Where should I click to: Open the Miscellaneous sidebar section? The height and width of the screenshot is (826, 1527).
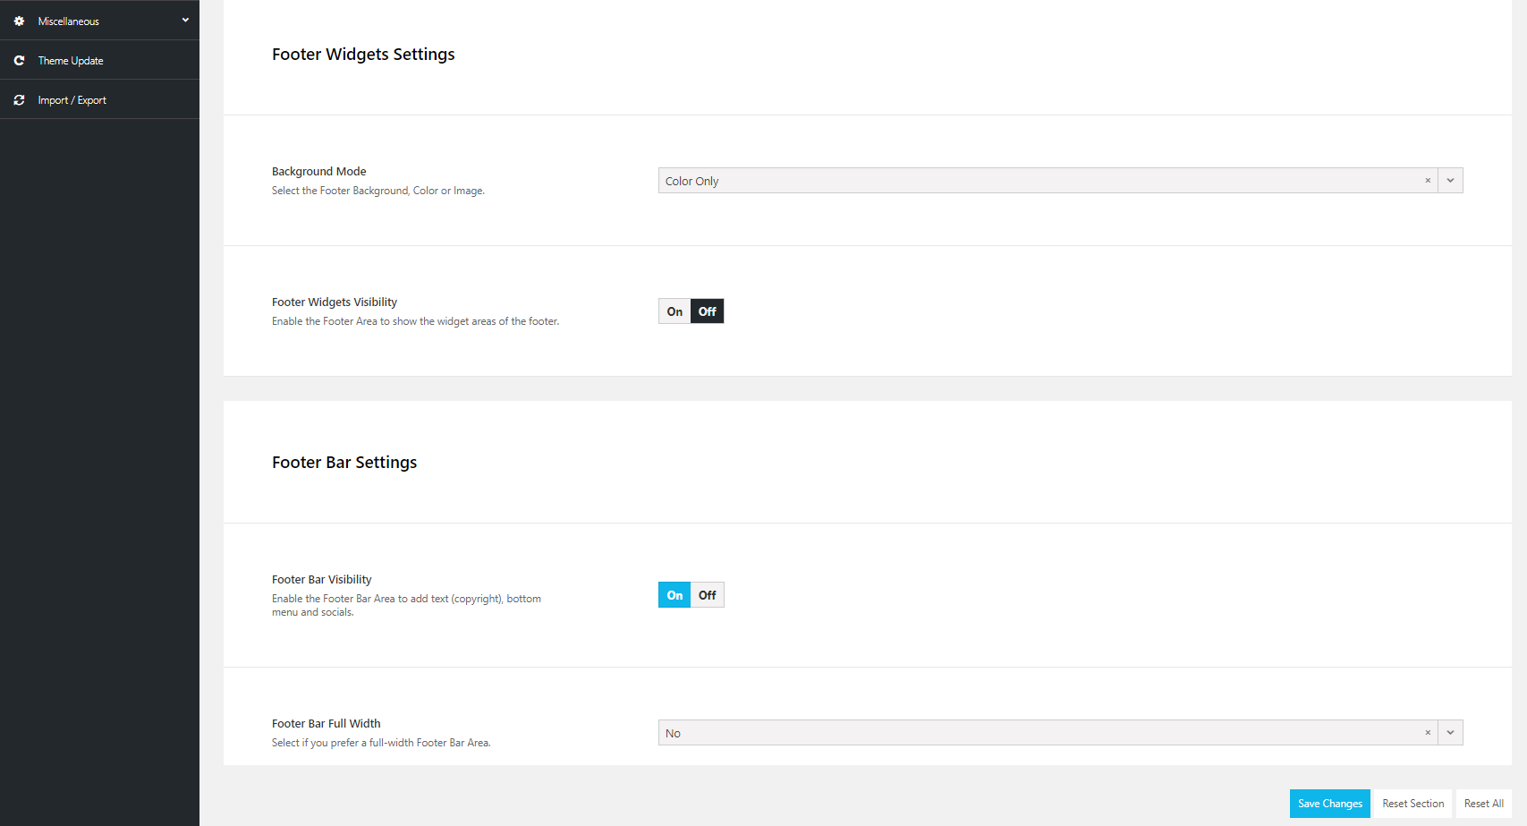click(x=99, y=20)
